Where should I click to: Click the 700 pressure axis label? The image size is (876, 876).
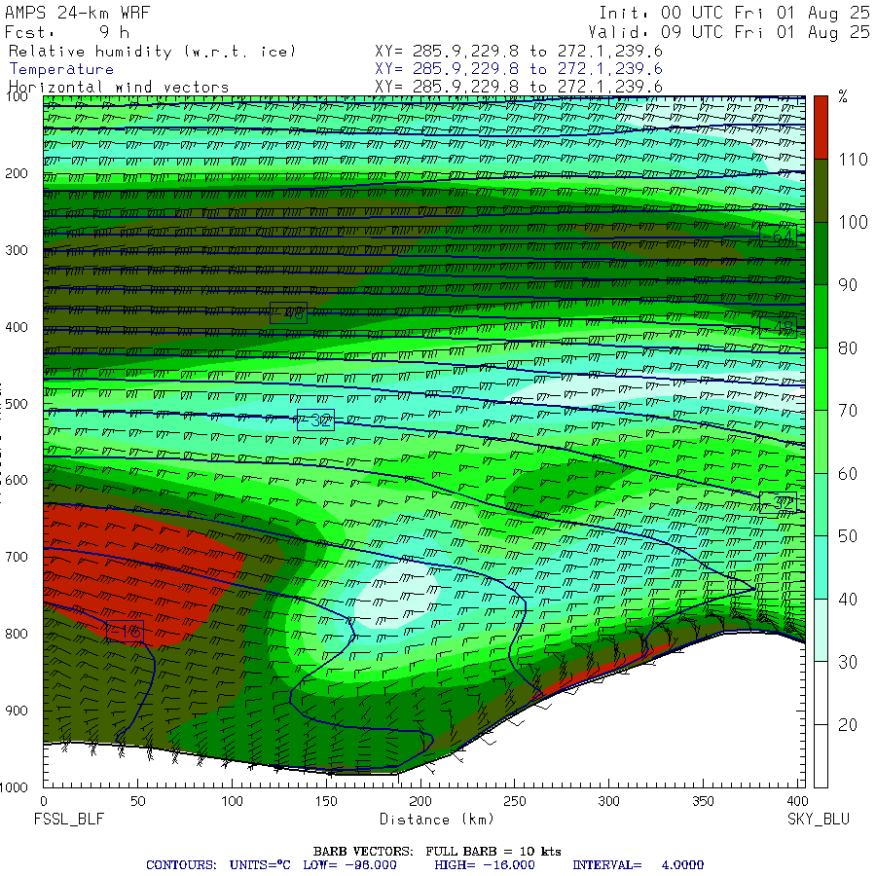point(17,557)
